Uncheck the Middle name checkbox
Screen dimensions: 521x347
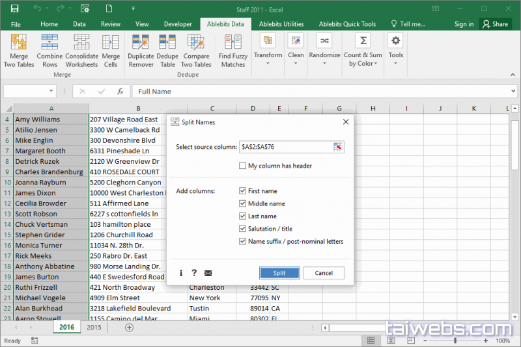pyautogui.click(x=243, y=203)
